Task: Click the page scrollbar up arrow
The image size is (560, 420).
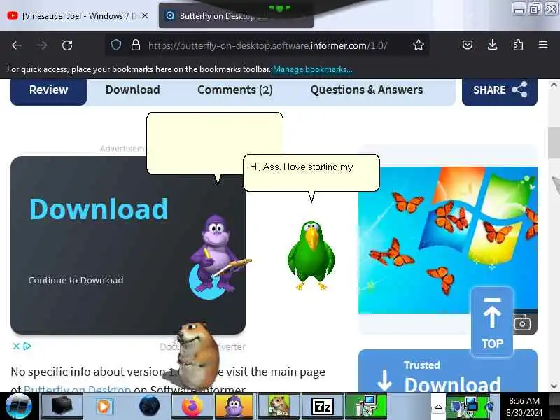Action: click(x=554, y=85)
